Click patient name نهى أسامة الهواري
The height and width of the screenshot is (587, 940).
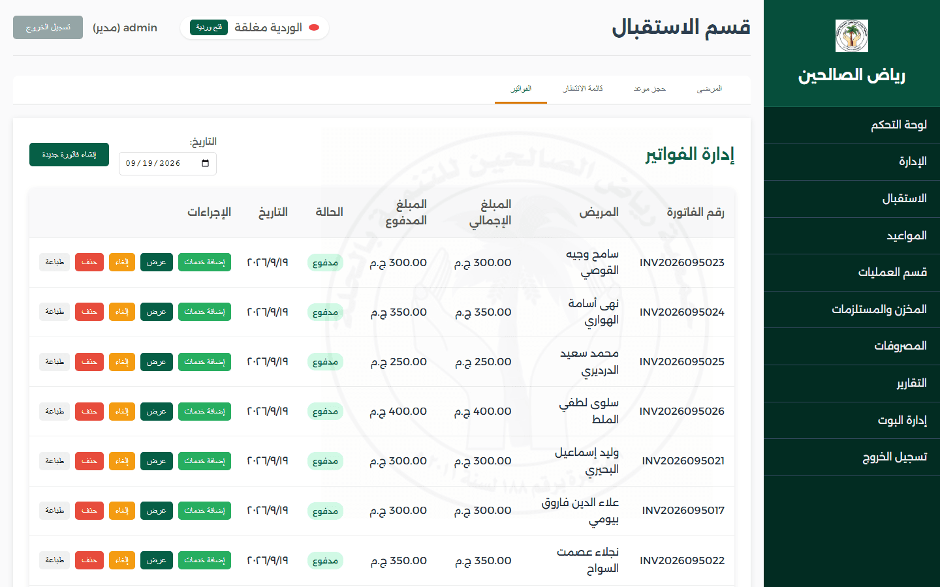(593, 312)
